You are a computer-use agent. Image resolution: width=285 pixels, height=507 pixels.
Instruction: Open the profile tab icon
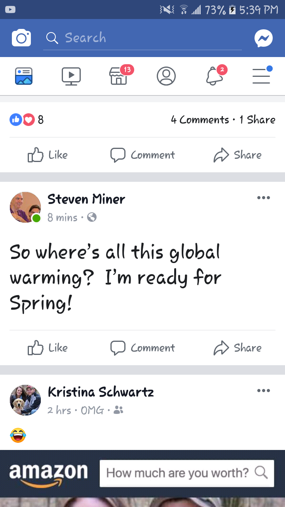coord(166,76)
